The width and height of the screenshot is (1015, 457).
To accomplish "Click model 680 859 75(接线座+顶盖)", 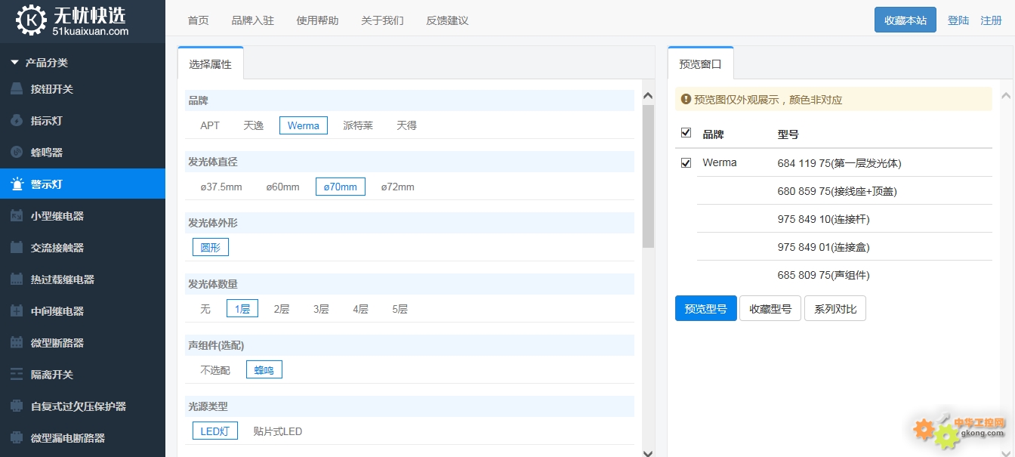I will click(837, 191).
